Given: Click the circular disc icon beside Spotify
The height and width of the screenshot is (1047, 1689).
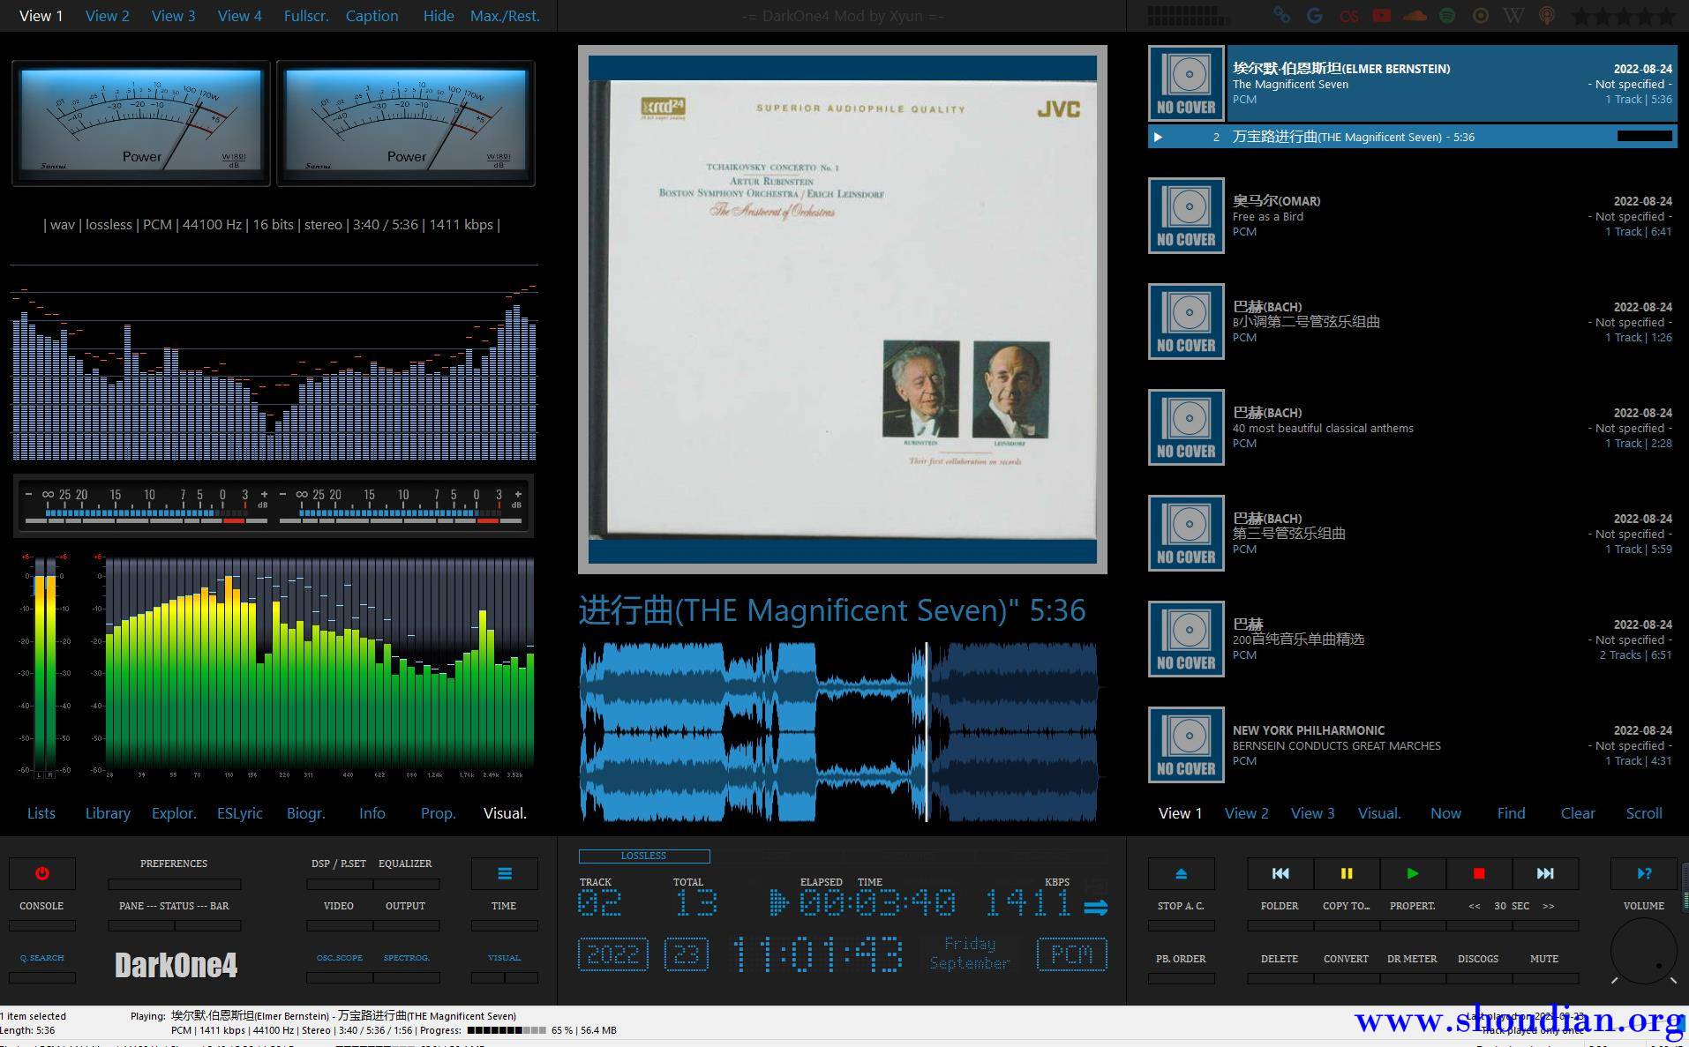Looking at the screenshot, I should [x=1481, y=16].
